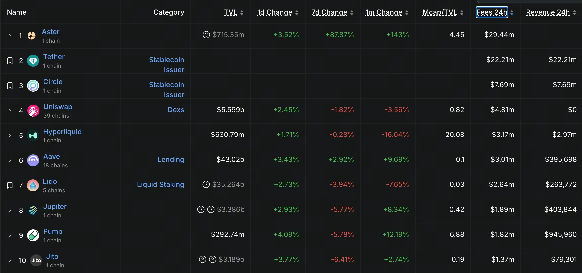Expand the Hyperliquid row
The width and height of the screenshot is (582, 273).
point(10,136)
